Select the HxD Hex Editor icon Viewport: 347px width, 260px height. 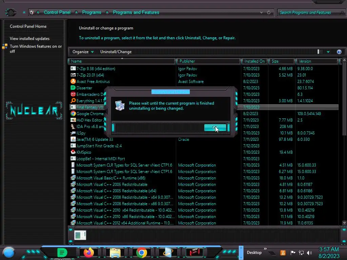73,120
